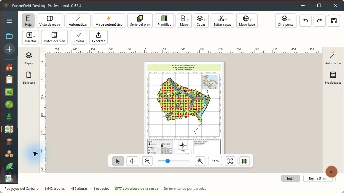Open the folded map sidebar icon
Image resolution: width=344 pixels, height=193 pixels.
coord(9,129)
